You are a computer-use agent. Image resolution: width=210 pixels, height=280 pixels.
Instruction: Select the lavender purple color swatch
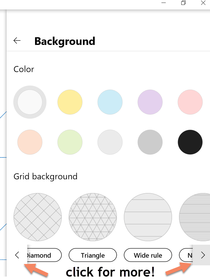(150, 102)
